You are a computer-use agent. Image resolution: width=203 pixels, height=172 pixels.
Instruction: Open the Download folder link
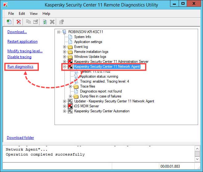click(20, 138)
